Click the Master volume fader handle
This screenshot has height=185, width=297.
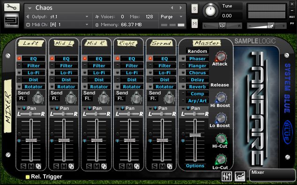(x=195, y=135)
